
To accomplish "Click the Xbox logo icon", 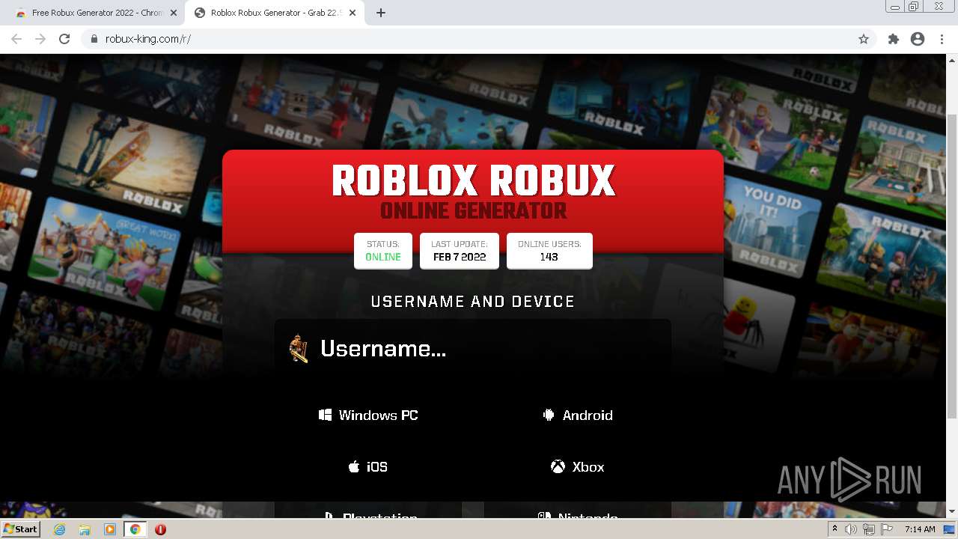I will click(x=558, y=466).
